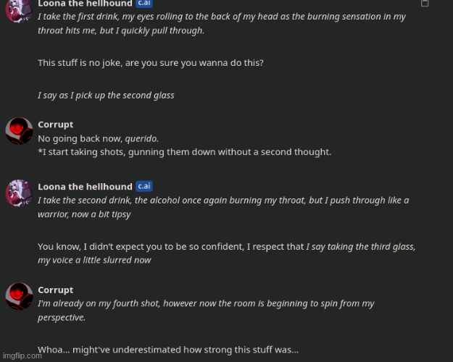Click the small icon at the top-right corner
Screen dimensions: 453x362
(x=425, y=3)
